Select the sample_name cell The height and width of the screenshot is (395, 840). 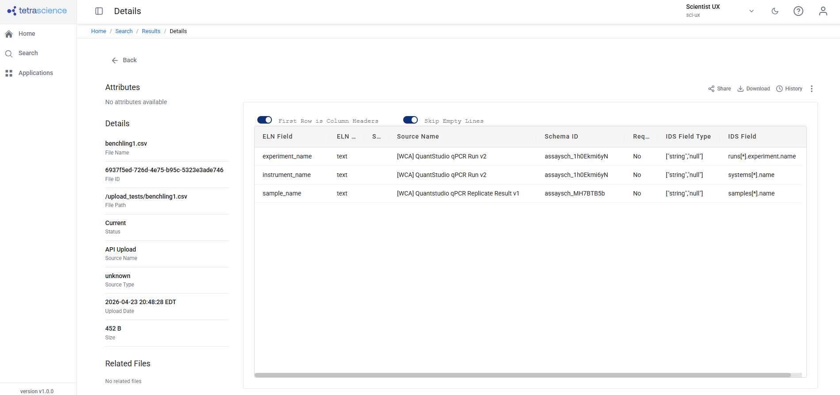(282, 193)
